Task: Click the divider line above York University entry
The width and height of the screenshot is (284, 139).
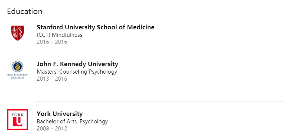Action: click(160, 101)
